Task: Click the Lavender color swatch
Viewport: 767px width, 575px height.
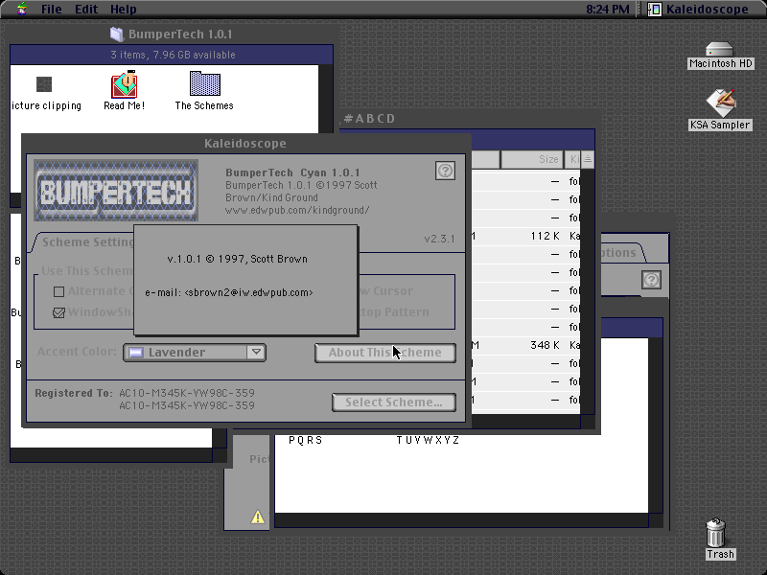Action: pyautogui.click(x=136, y=352)
